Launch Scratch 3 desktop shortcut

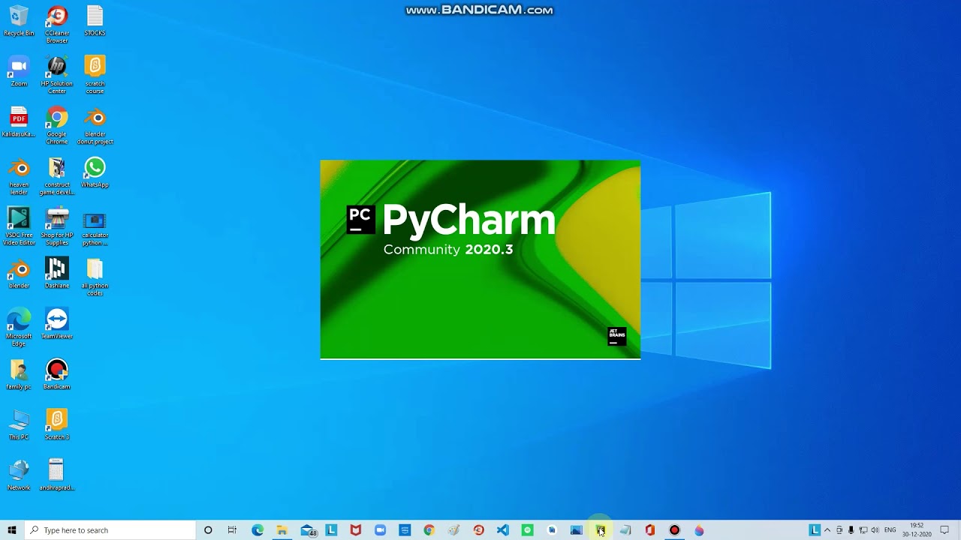pyautogui.click(x=57, y=424)
